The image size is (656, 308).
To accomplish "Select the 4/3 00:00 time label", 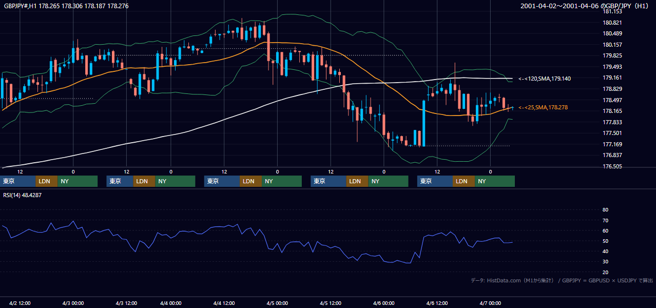I will tap(73, 303).
